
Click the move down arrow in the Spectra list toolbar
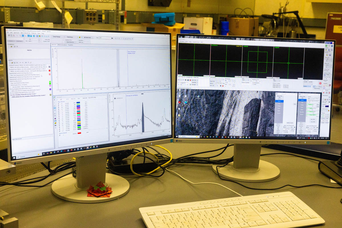(23, 63)
